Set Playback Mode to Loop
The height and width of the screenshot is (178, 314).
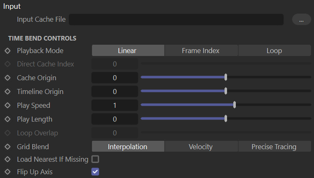point(274,51)
